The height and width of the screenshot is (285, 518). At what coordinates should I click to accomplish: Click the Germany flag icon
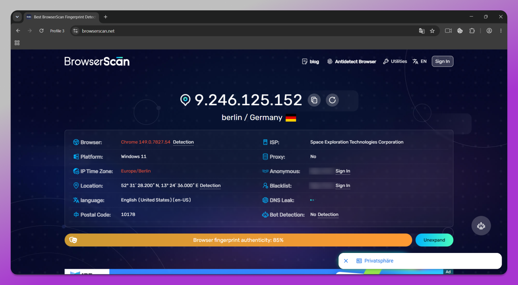coord(291,118)
